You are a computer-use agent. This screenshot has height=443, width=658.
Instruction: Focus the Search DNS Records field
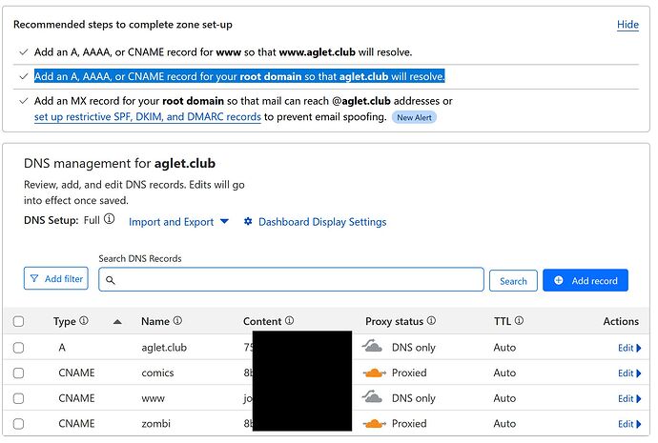click(291, 279)
